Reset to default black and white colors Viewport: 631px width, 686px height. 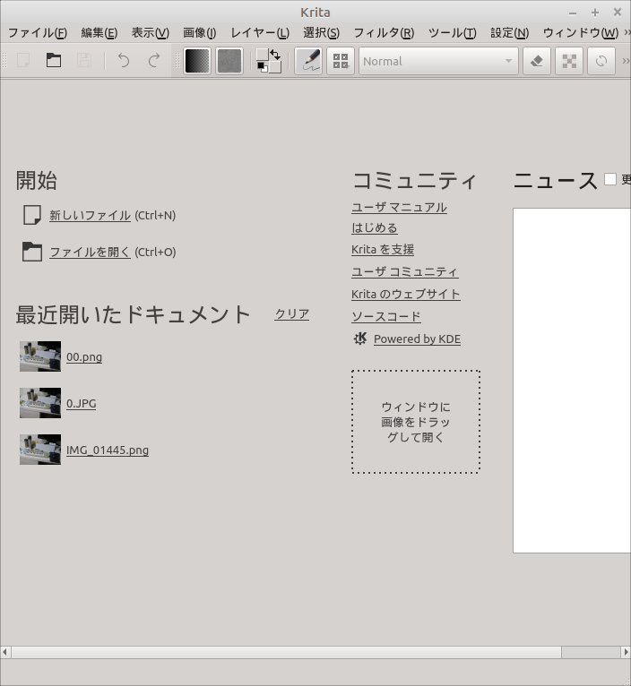[x=263, y=67]
